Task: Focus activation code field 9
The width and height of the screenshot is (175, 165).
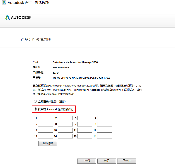Action: 45,130
